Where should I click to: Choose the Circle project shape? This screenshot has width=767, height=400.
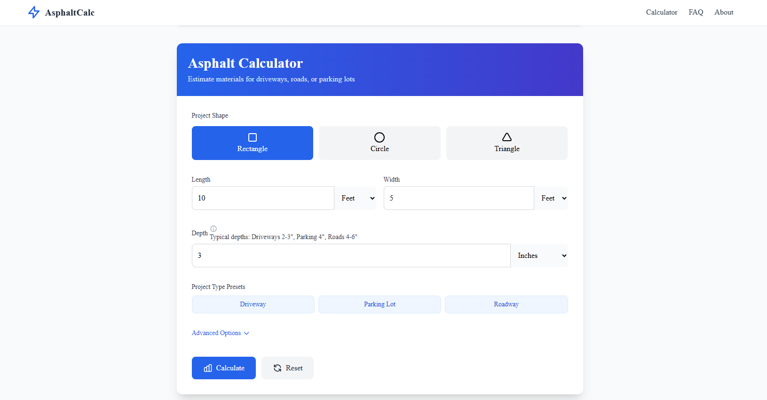(x=380, y=149)
